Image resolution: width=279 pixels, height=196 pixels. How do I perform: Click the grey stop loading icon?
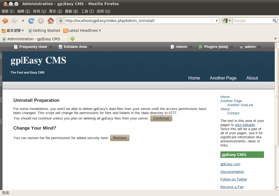coord(41,21)
